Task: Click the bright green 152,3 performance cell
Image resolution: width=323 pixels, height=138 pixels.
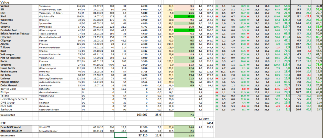Action: [x=184, y=16]
